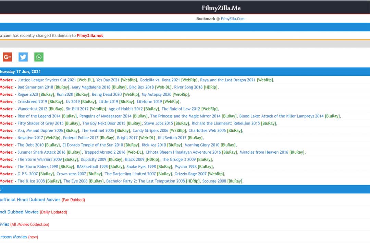Open Rogue 2020 movie link

click(x=28, y=94)
